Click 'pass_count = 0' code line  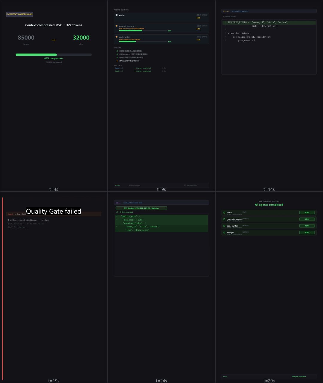pyautogui.click(x=246, y=40)
